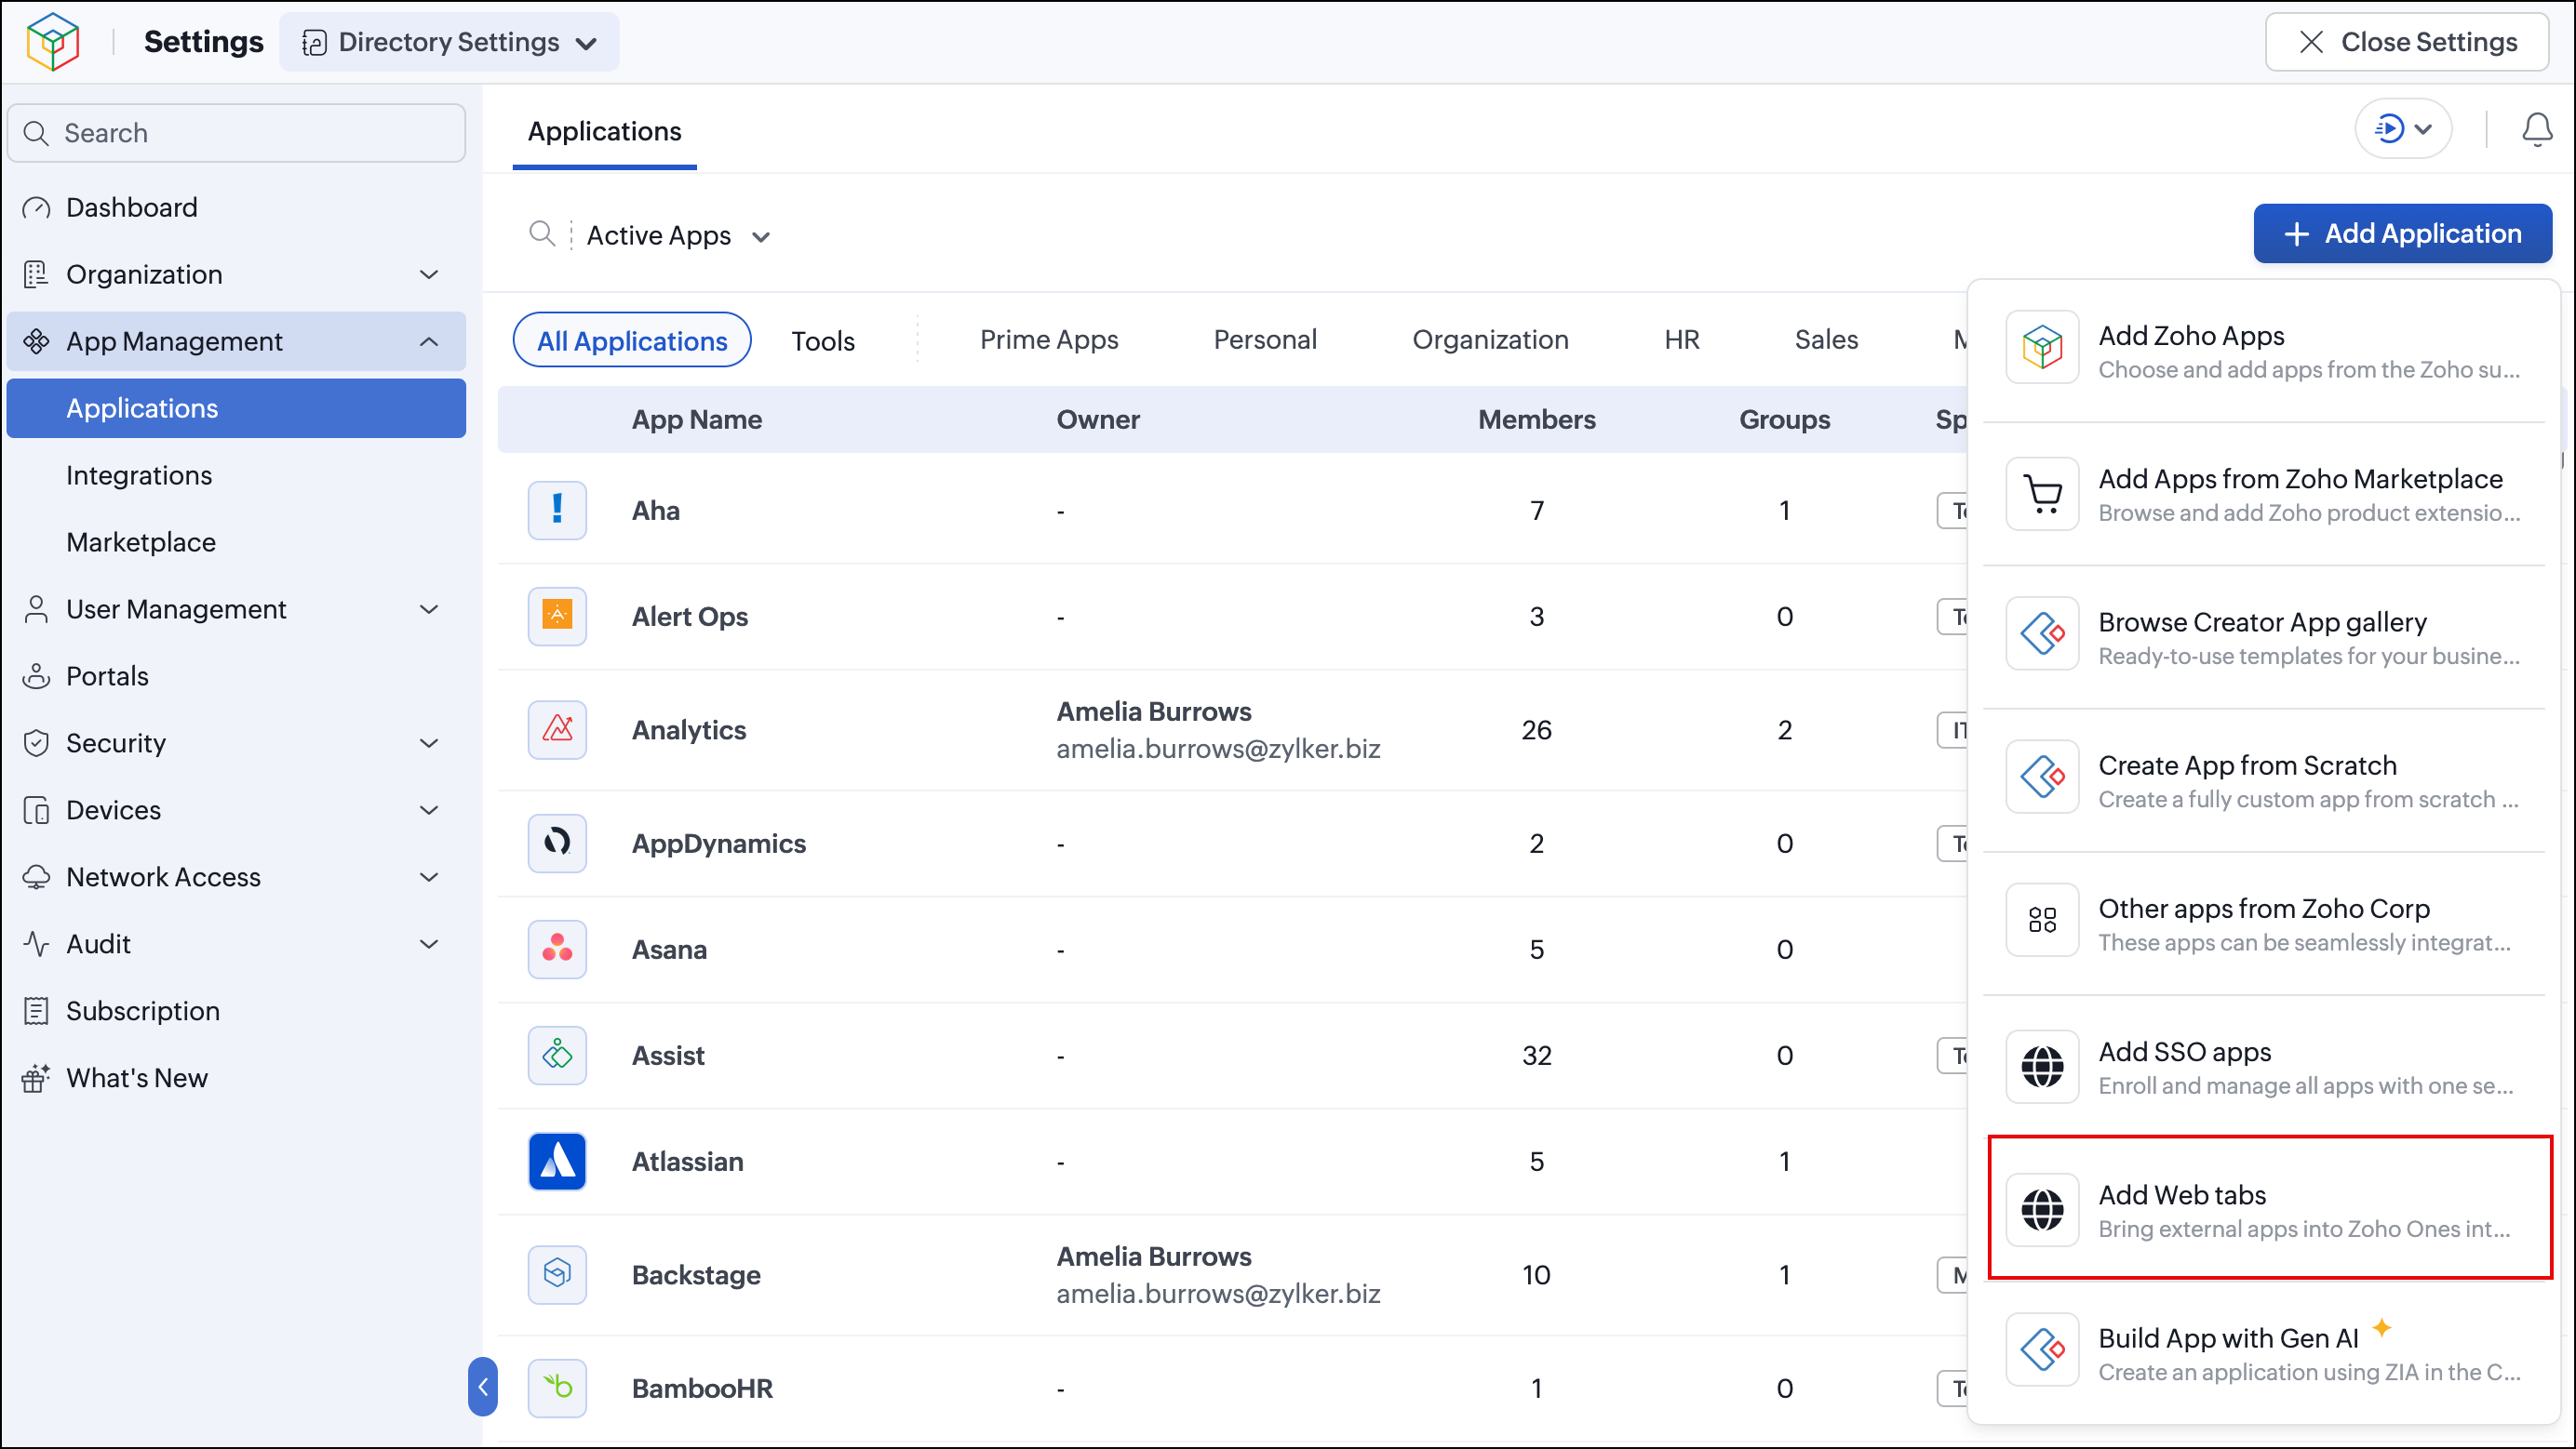Open the Active Apps filter dropdown

[x=678, y=236]
